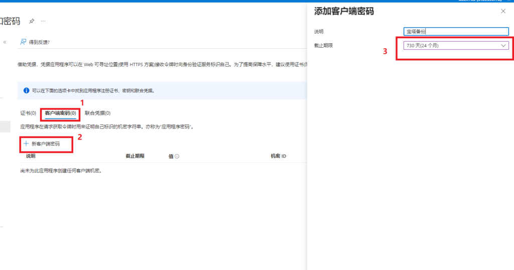514x270 pixels.
Task: Click info icon next to 值 column
Action: click(x=178, y=157)
